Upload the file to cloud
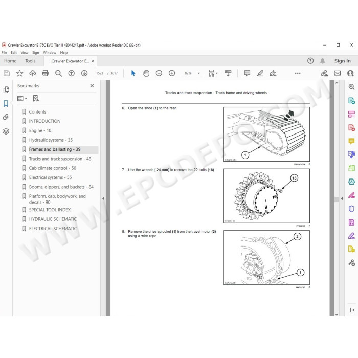 (33, 73)
